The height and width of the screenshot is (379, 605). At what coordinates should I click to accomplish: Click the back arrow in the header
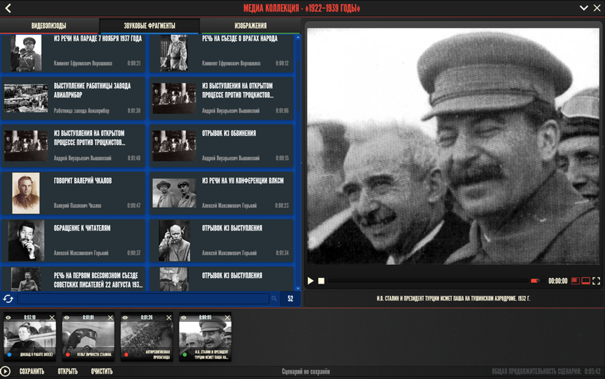[8, 8]
